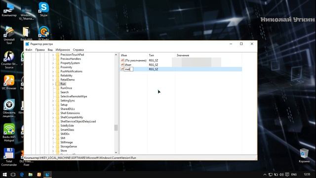Select the Setup key

pos(64,105)
